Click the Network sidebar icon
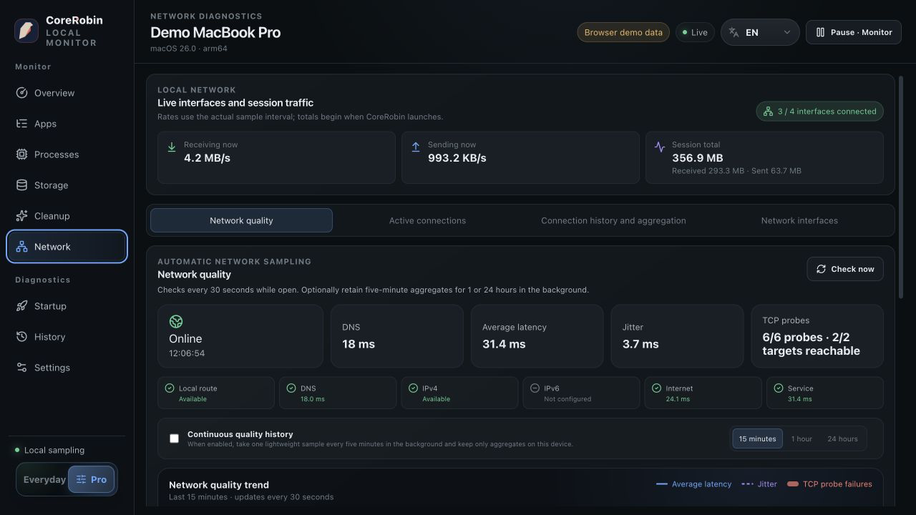Image resolution: width=916 pixels, height=515 pixels. (x=21, y=247)
